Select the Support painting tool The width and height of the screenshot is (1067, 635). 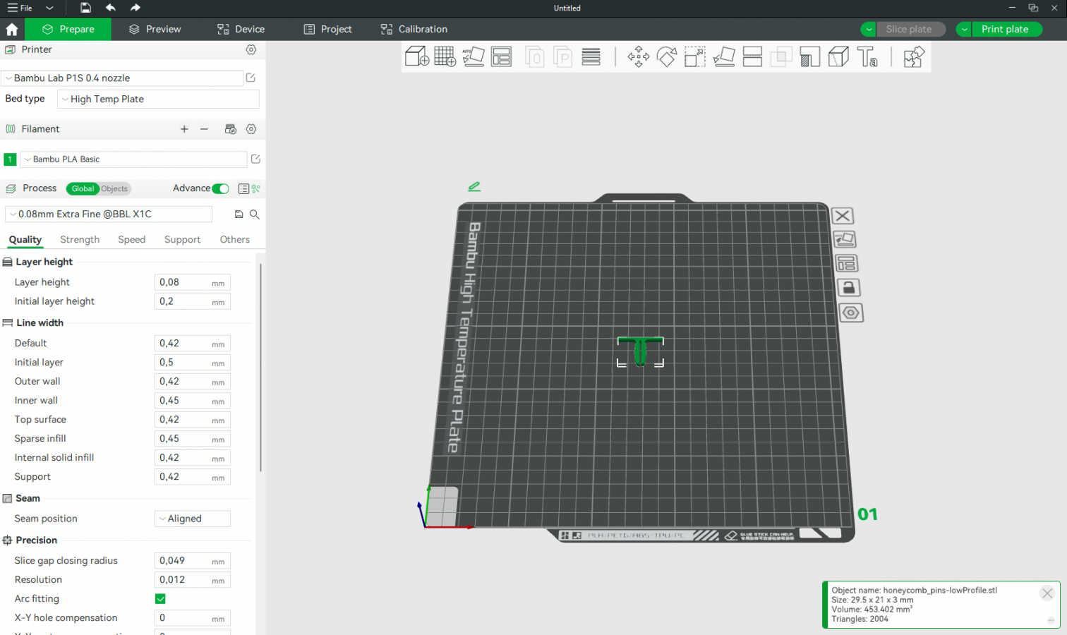(x=810, y=56)
